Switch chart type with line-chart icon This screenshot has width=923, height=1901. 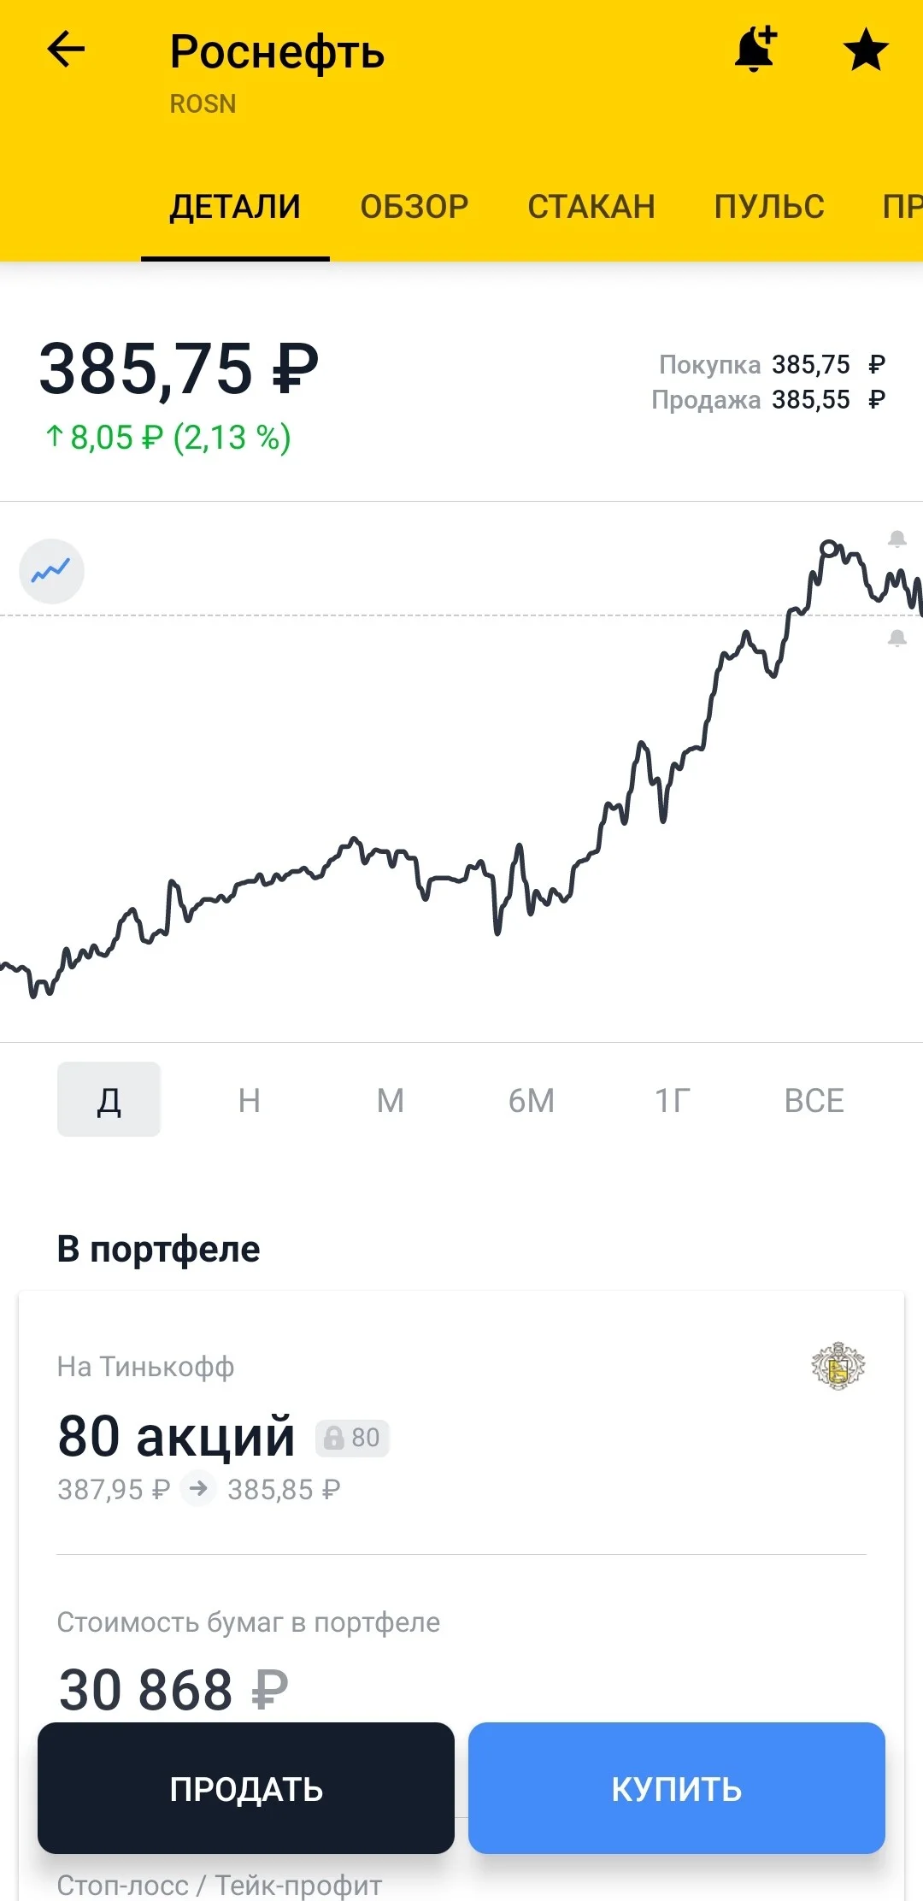51,571
